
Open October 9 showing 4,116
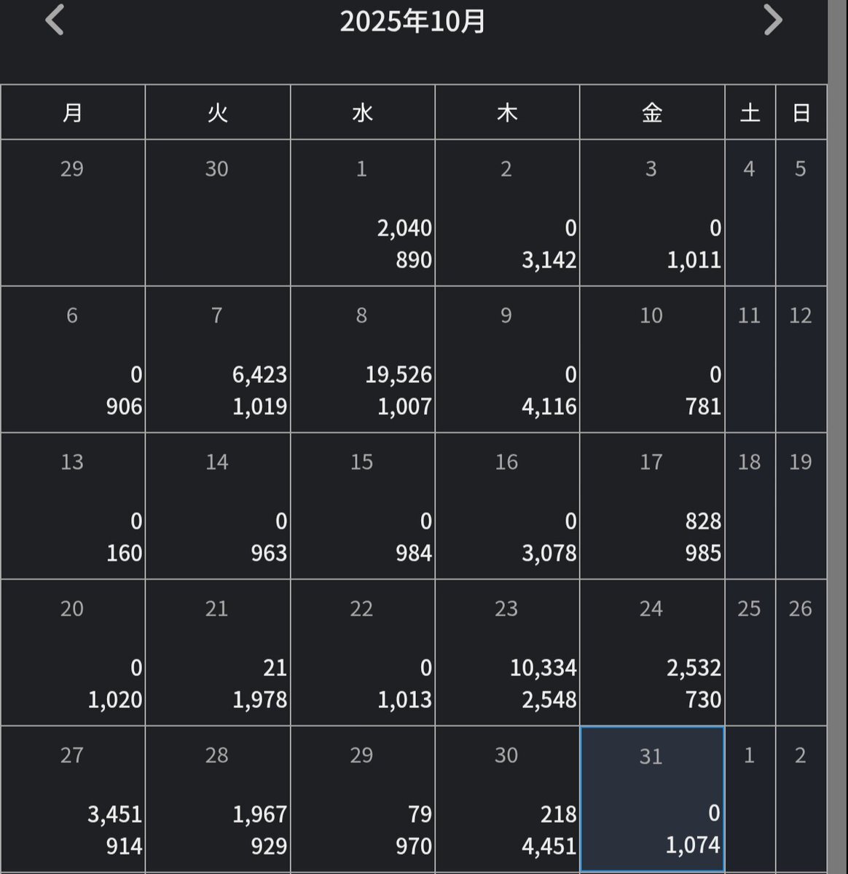pyautogui.click(x=507, y=360)
